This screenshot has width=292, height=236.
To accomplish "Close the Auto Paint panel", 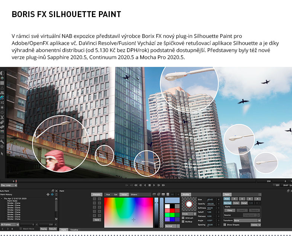I will point(56,191).
